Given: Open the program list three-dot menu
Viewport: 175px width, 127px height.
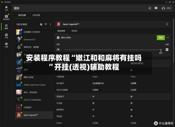Looking at the screenshot, I should tap(50, 24).
